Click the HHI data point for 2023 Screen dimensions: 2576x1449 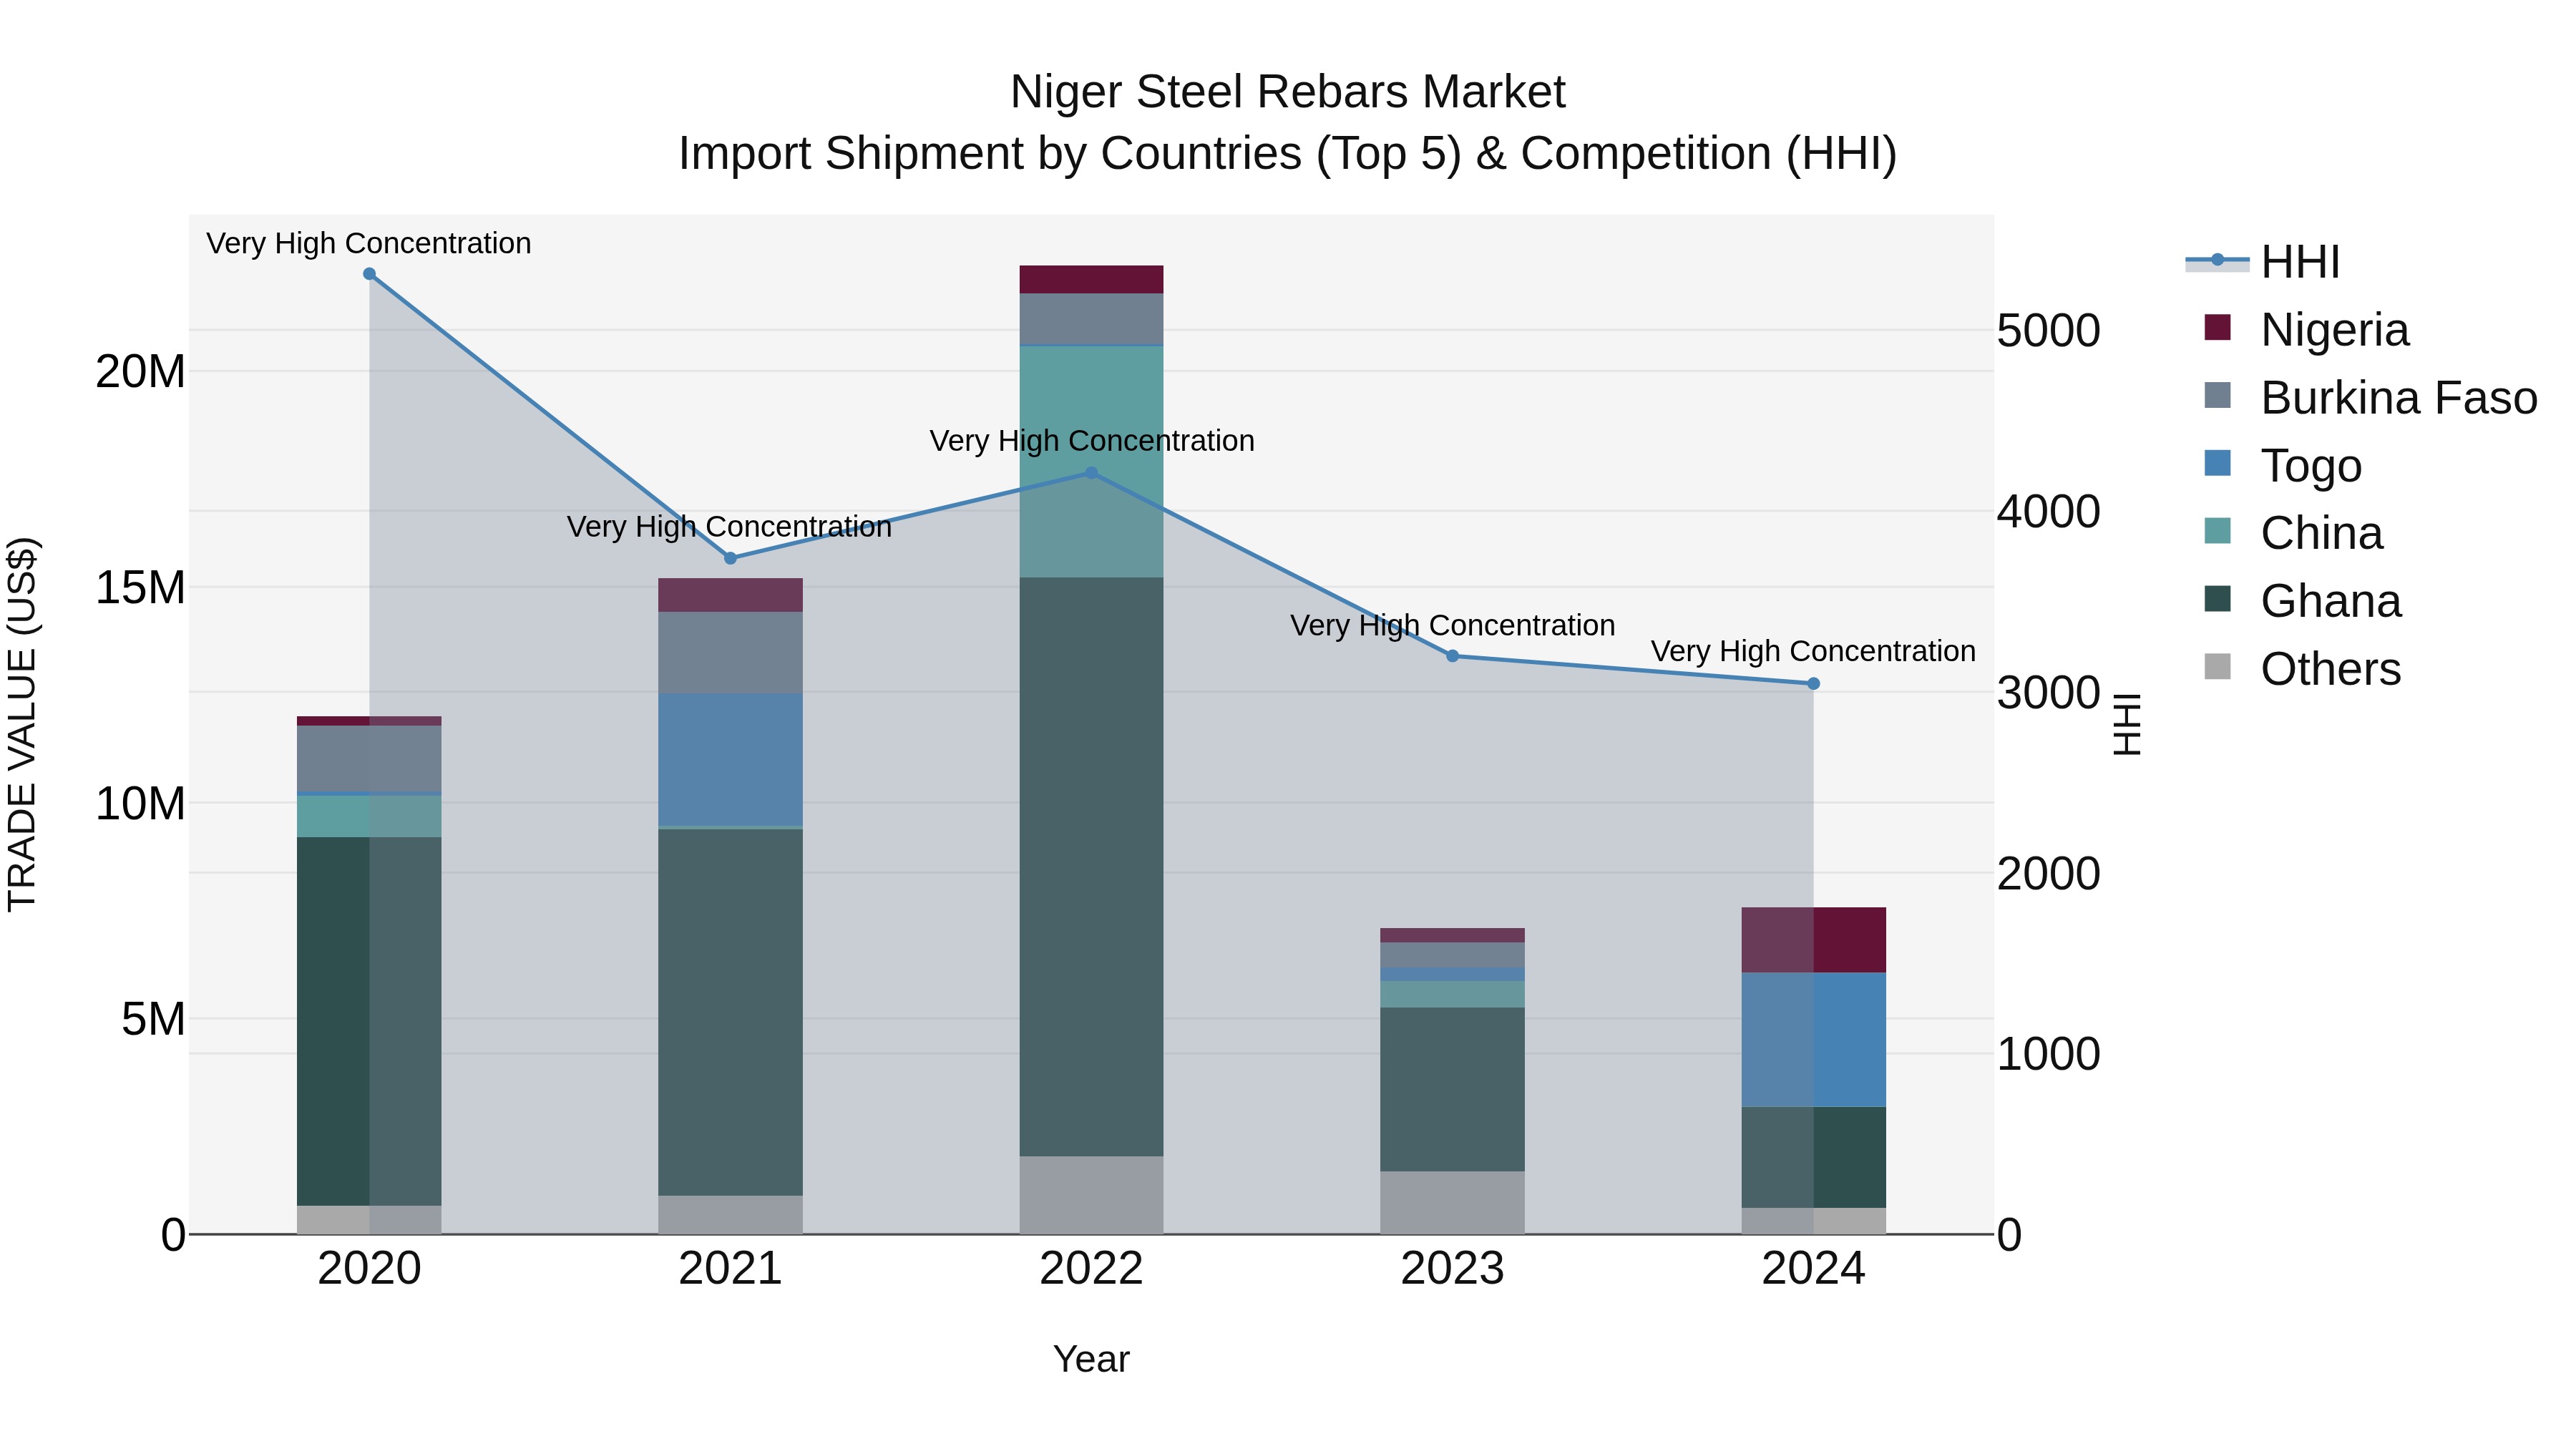(x=1452, y=656)
